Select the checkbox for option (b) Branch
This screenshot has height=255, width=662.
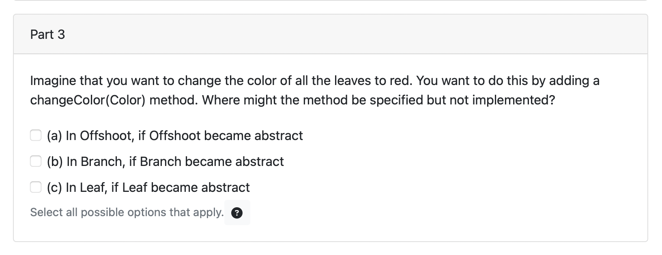[36, 161]
